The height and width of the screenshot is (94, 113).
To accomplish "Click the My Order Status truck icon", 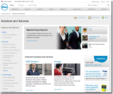I will pyautogui.click(x=75, y=18).
